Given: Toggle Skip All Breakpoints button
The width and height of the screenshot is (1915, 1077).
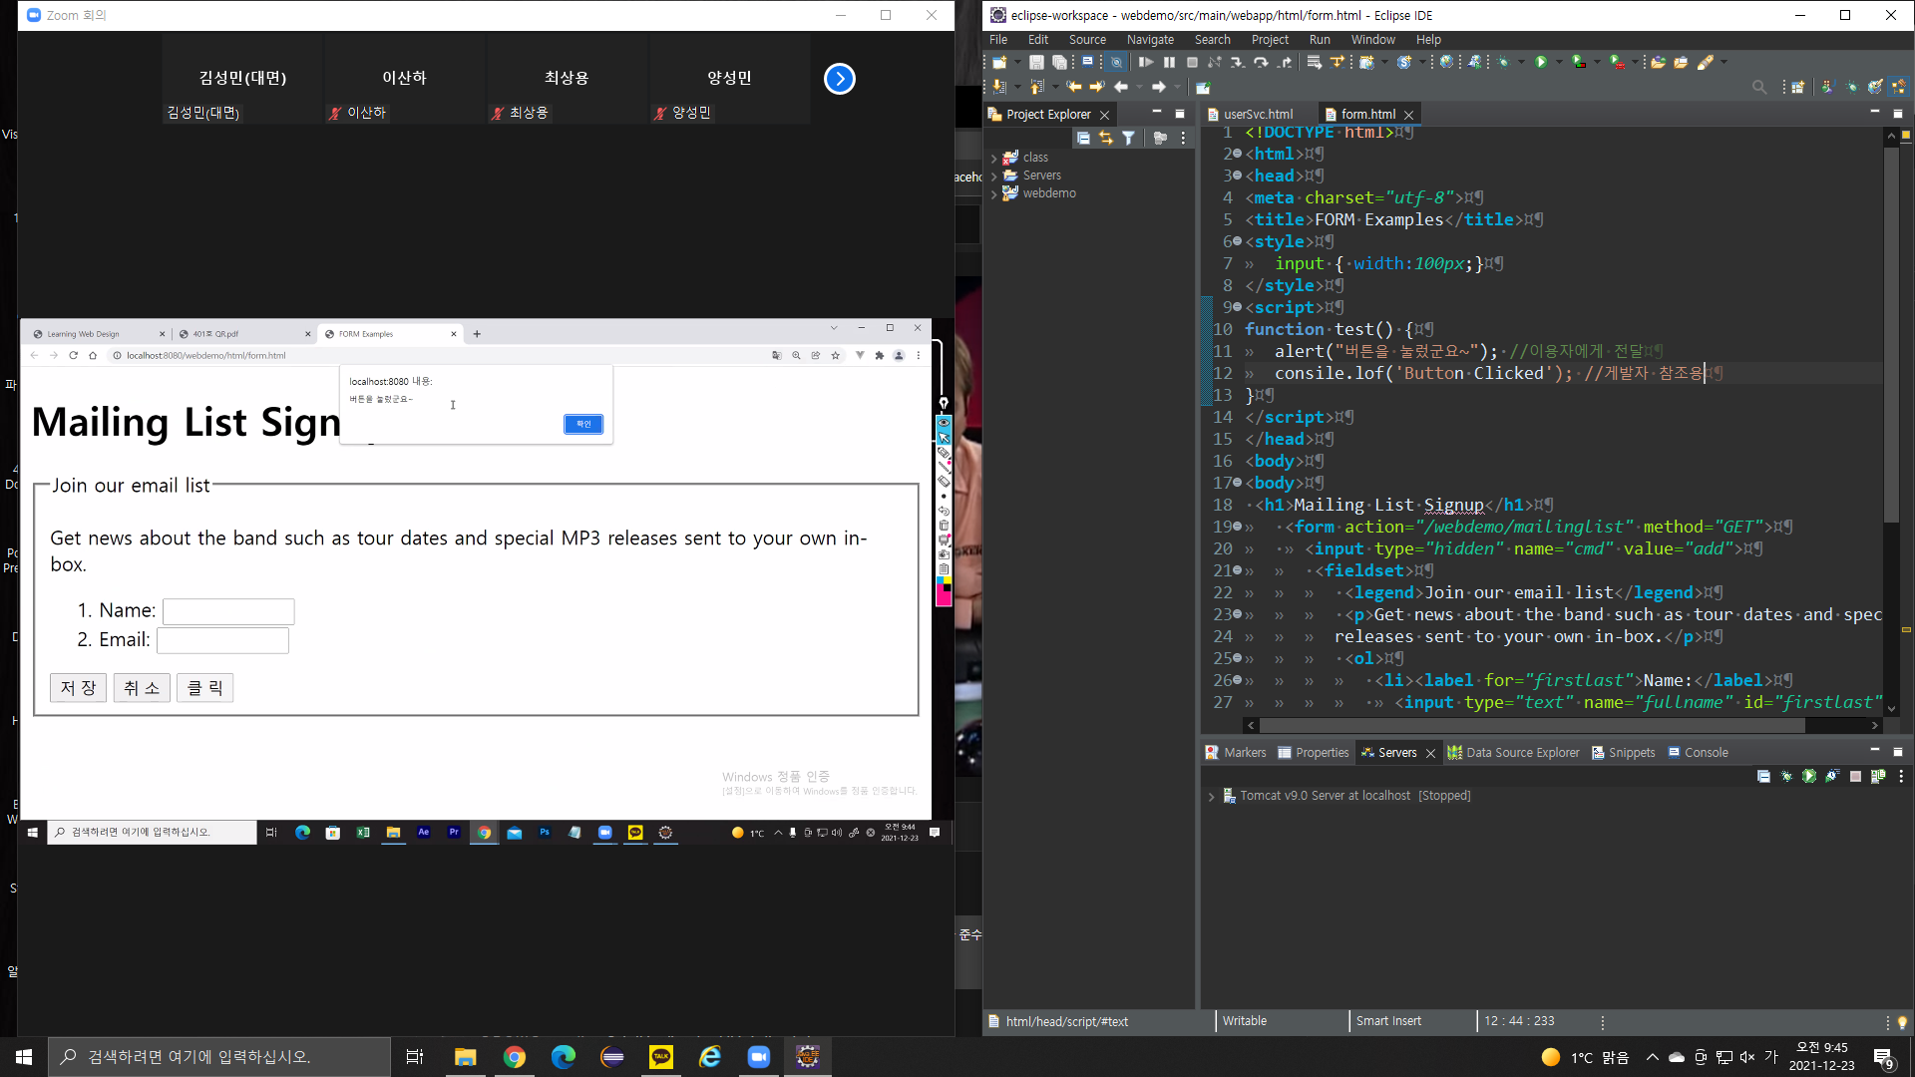Looking at the screenshot, I should pos(1116,62).
